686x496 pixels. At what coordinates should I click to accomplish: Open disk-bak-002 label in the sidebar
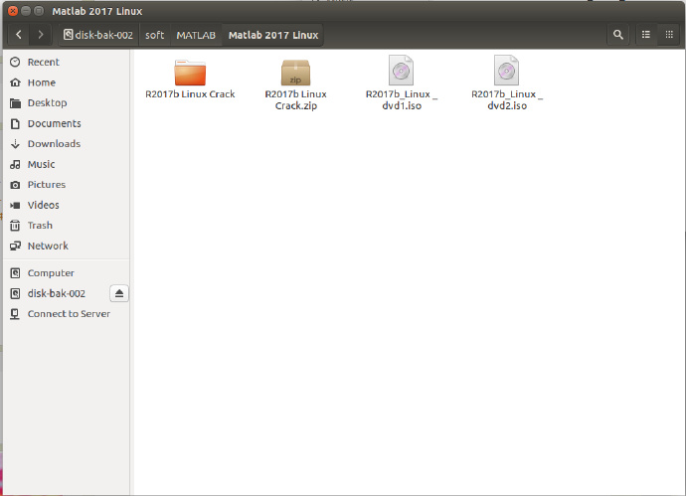point(57,293)
